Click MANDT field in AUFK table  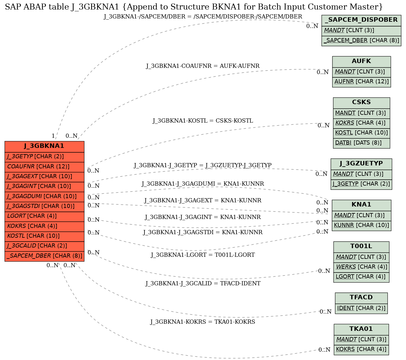361,72
